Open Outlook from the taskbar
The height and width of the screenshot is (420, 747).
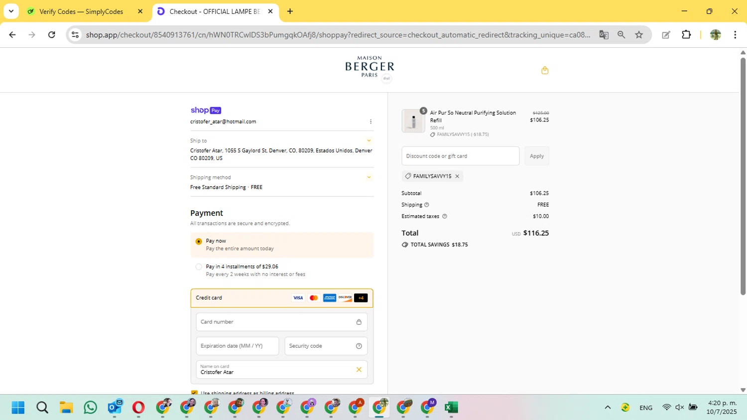115,408
